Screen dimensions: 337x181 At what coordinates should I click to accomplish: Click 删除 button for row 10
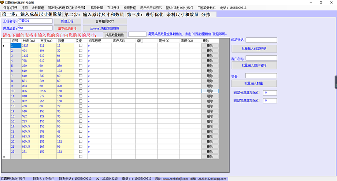point(210,91)
